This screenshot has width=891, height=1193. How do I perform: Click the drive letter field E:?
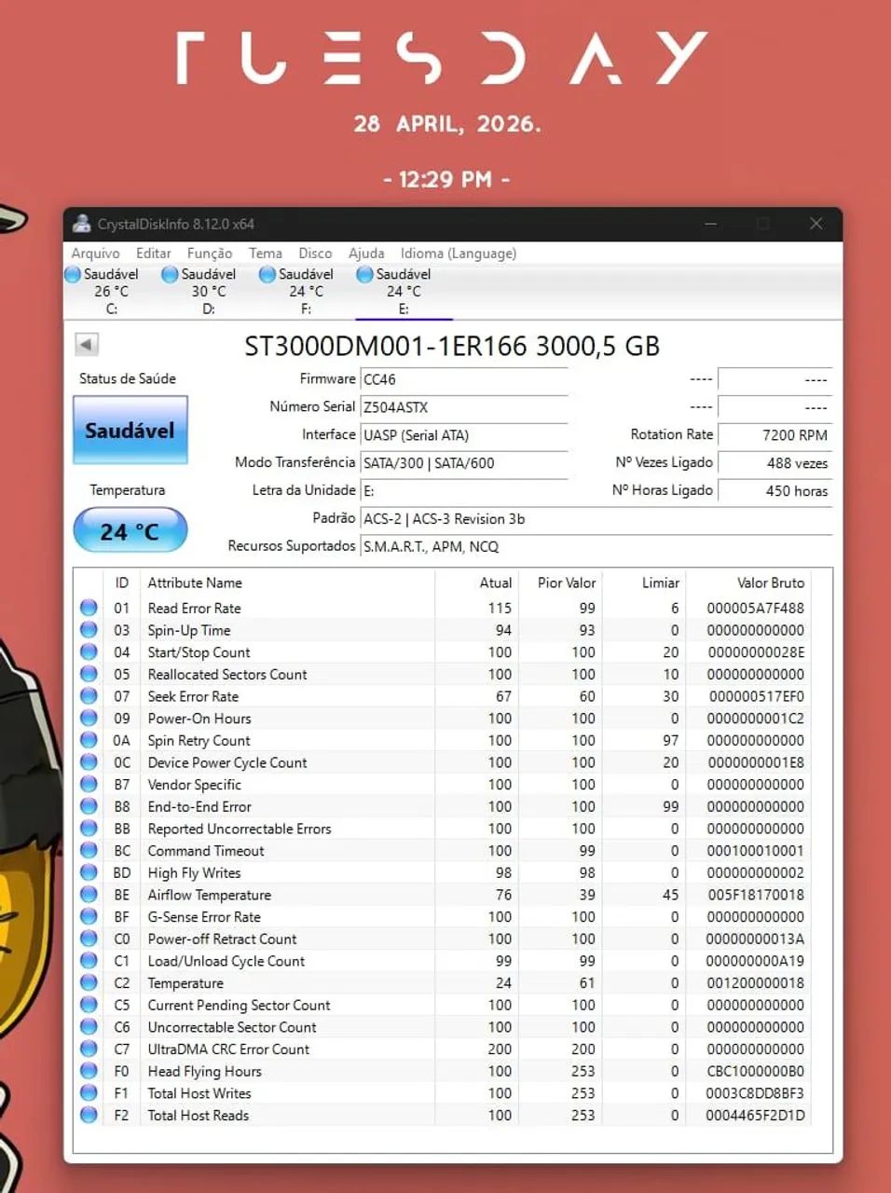click(464, 490)
